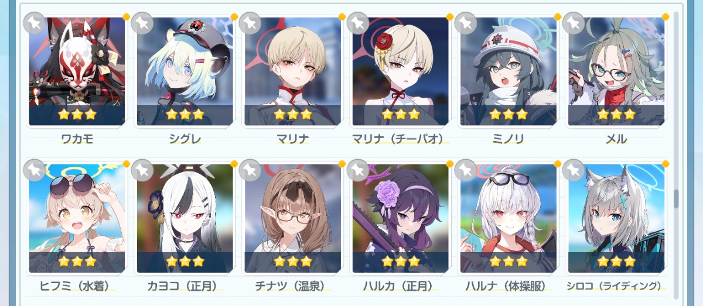This screenshot has height=306, width=703.
Task: Open the シロコ(ライディング) character portrait
Action: point(616,218)
